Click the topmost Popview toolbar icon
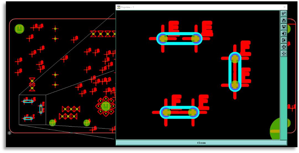The width and height of the screenshot is (299, 153). 284,13
